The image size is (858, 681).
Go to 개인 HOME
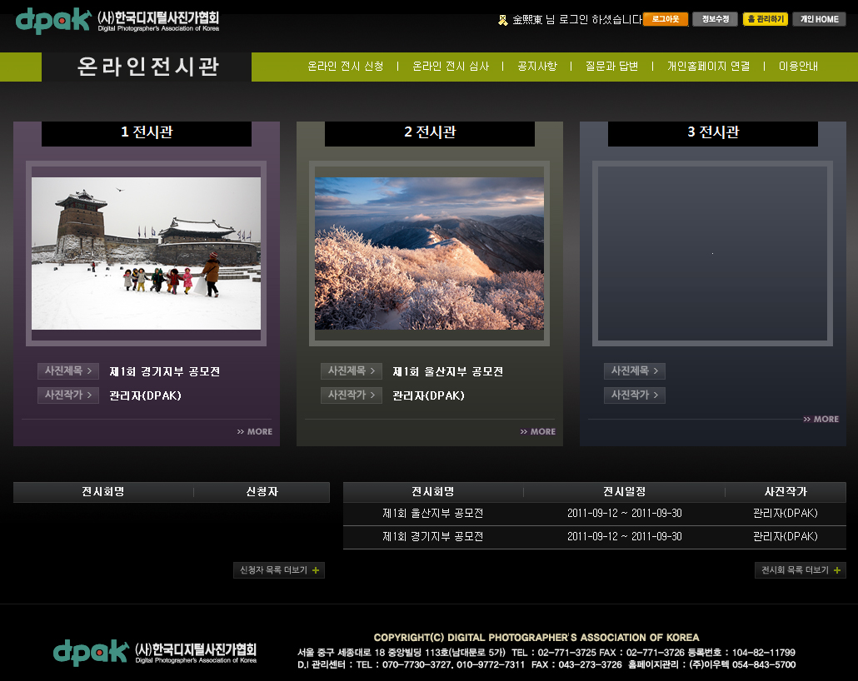point(819,19)
